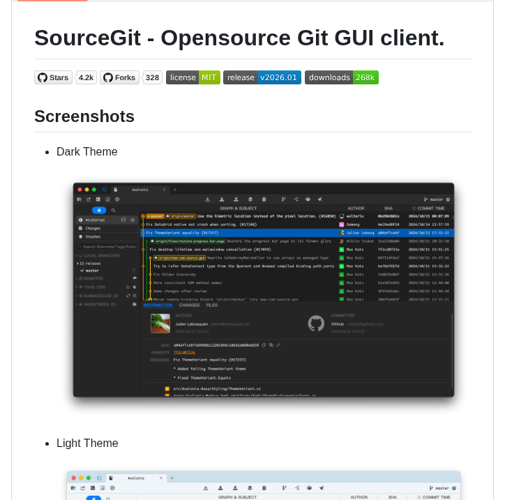Image resolution: width=505 pixels, height=500 pixels.
Task: Toggle filter icon beside master branch
Action: click(134, 271)
